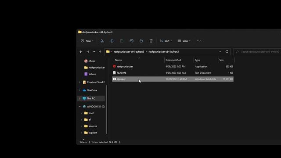Image resolution: width=281 pixels, height=158 pixels.
Task: Click the Creative Cloud Files icon
Action: (84, 82)
